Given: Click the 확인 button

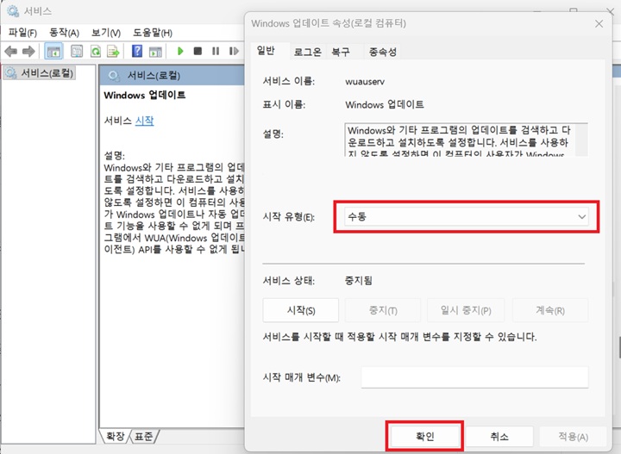Looking at the screenshot, I should coord(424,436).
